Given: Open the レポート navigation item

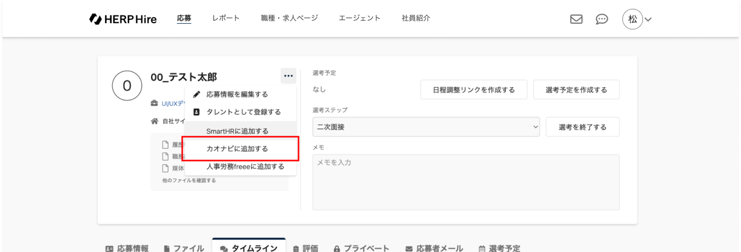Looking at the screenshot, I should (226, 18).
